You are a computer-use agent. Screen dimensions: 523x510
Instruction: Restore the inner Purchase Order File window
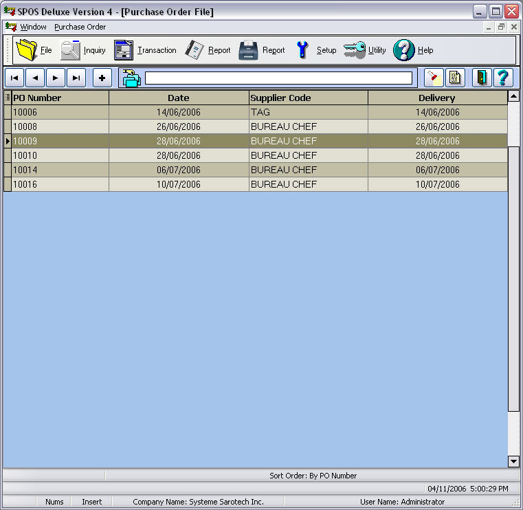[501, 27]
